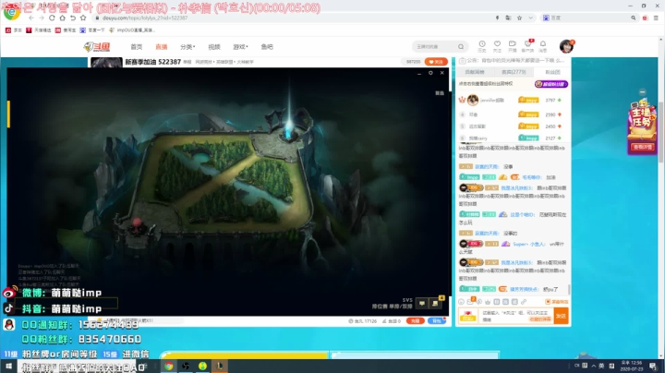The height and width of the screenshot is (373, 665).
Task: Click the crown icon in chat toolbar
Action: 488,302
